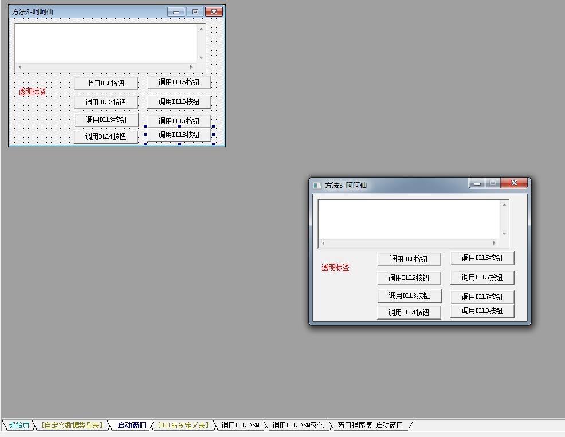Click the design form's close button
The height and width of the screenshot is (437, 565).
coord(214,12)
